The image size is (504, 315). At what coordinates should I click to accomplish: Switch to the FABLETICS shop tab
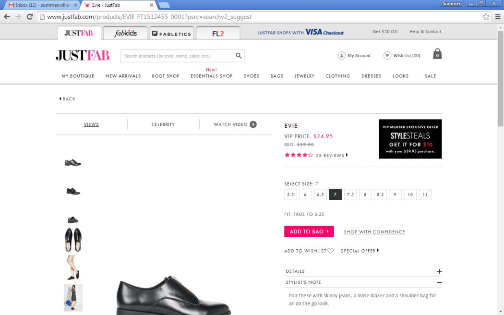[171, 33]
